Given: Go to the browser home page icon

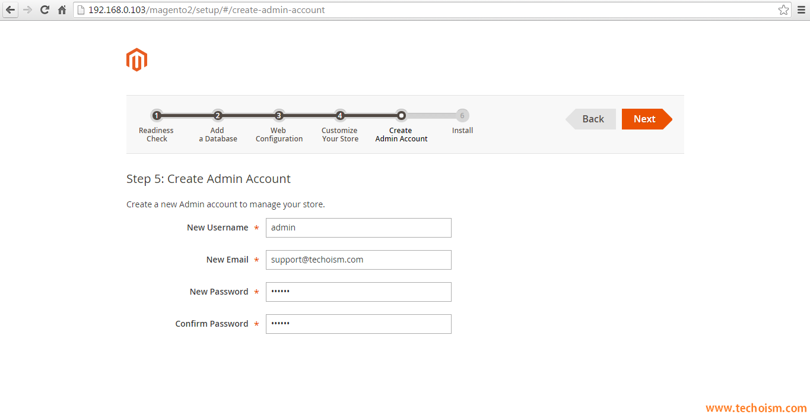Looking at the screenshot, I should point(62,10).
